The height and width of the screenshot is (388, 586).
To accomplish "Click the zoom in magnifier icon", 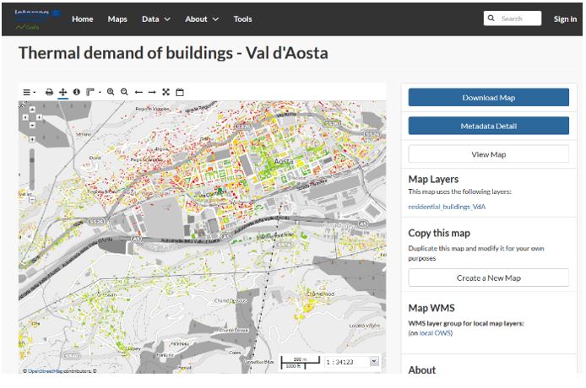I will tap(111, 91).
